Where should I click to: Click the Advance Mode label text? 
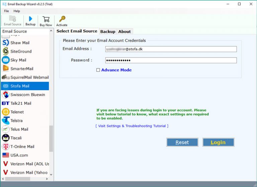coord(116,70)
